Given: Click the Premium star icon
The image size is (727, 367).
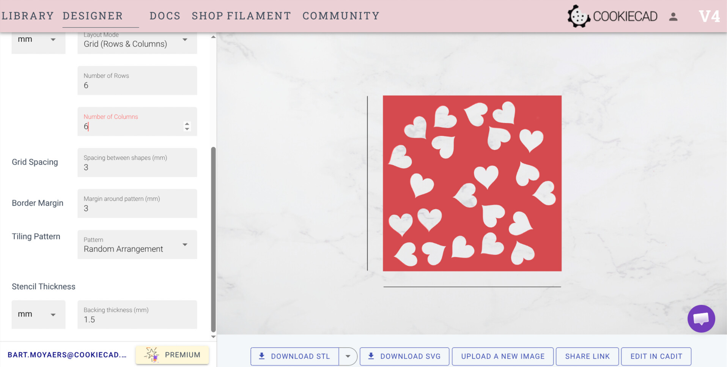Looking at the screenshot, I should coord(152,355).
